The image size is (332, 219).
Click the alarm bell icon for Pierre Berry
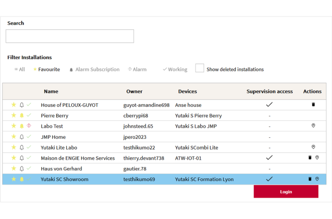(21, 116)
